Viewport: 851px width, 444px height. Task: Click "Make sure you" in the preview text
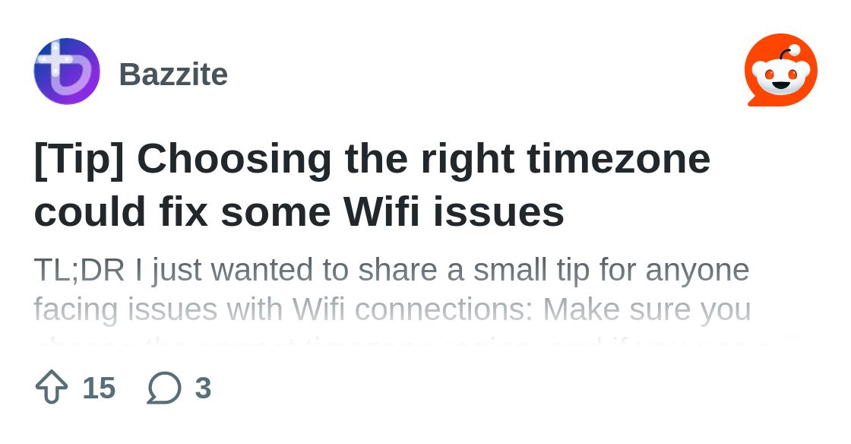pos(647,309)
